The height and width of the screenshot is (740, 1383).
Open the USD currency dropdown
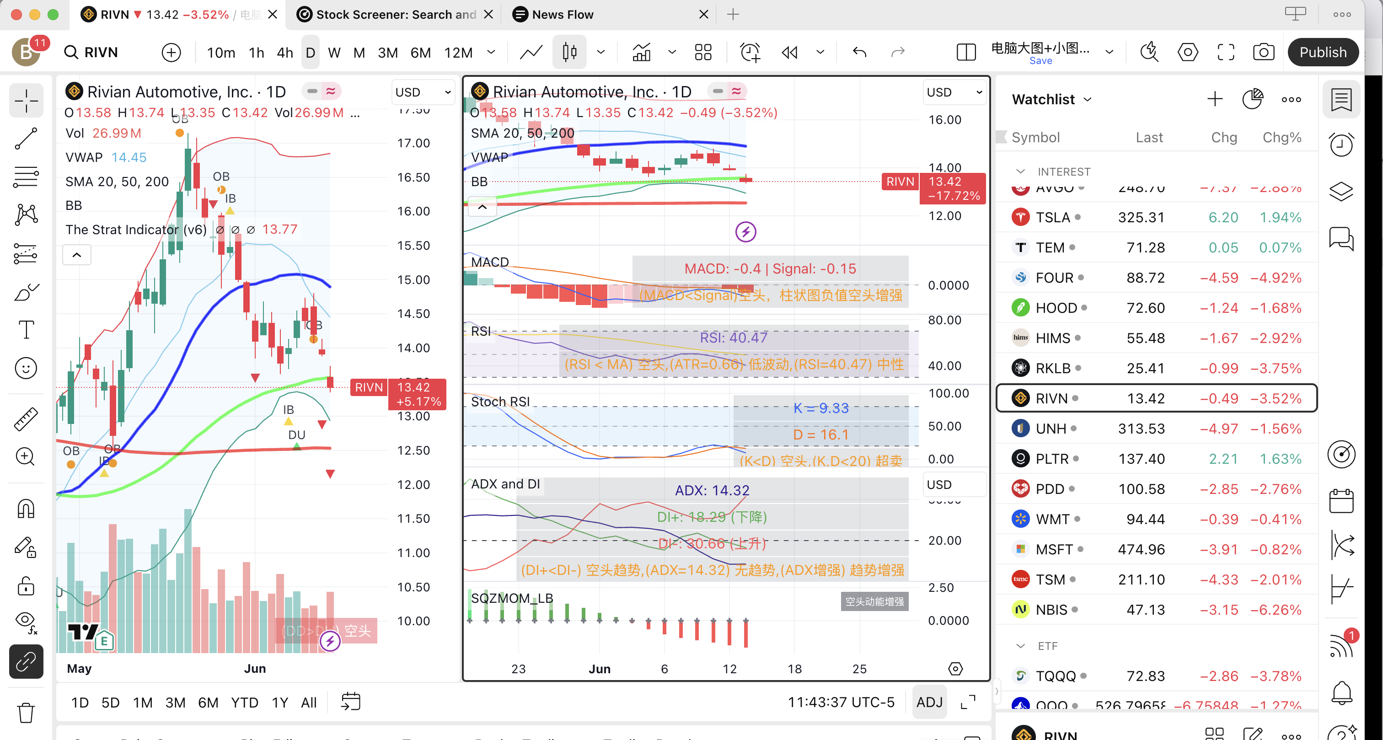tap(423, 92)
